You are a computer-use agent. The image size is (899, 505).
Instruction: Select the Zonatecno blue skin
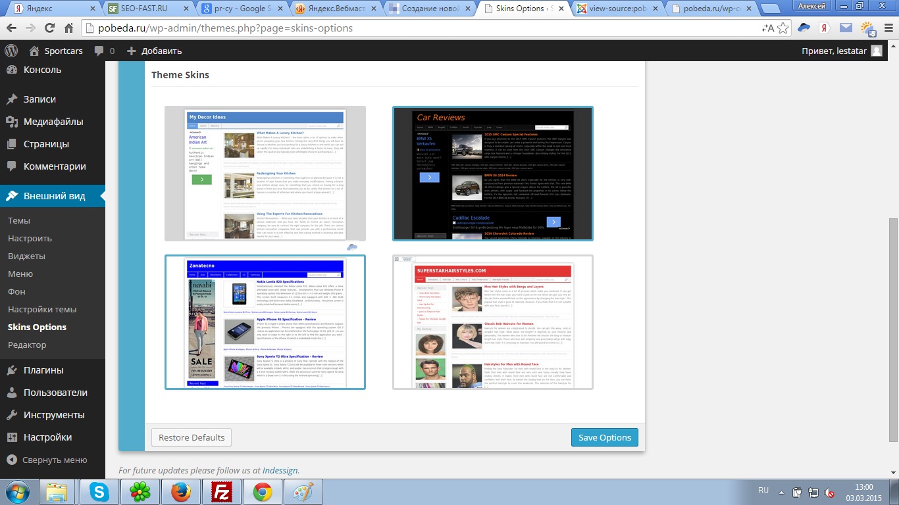coord(265,322)
